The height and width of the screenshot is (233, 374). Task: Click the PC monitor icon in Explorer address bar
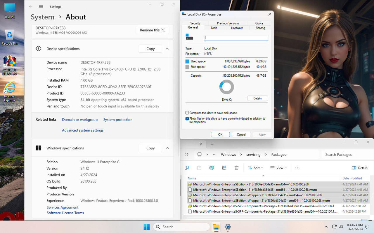point(200,155)
